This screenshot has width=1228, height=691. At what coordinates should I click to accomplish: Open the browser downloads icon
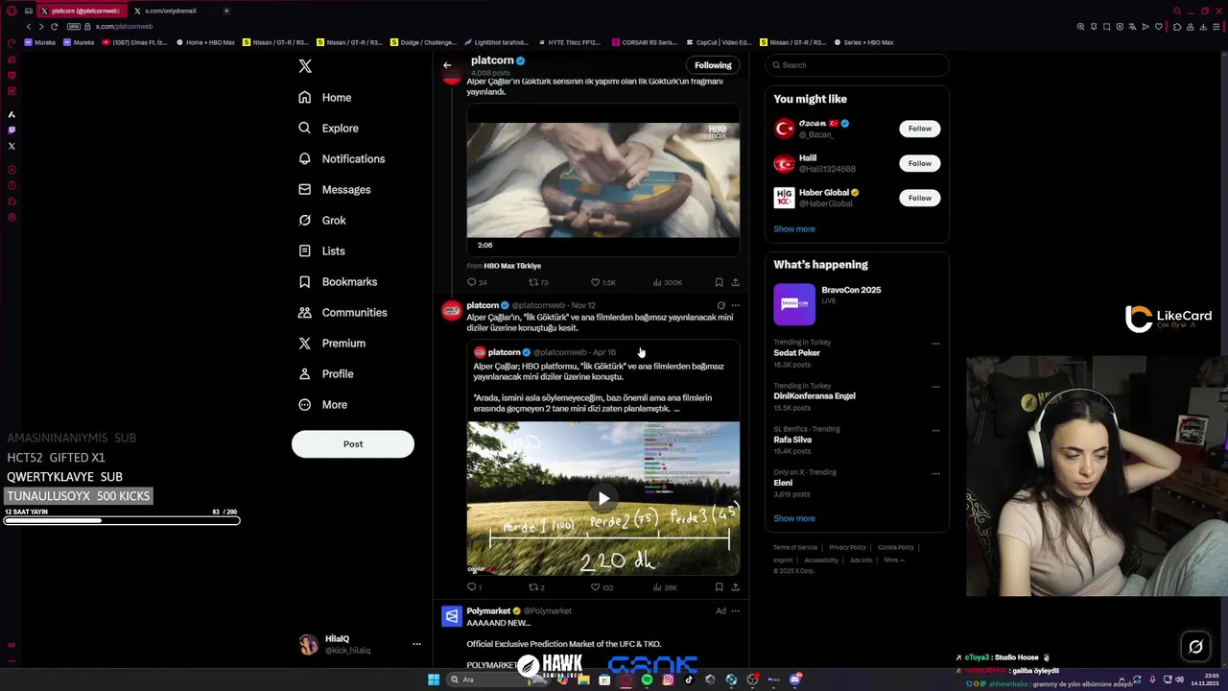tap(1203, 27)
